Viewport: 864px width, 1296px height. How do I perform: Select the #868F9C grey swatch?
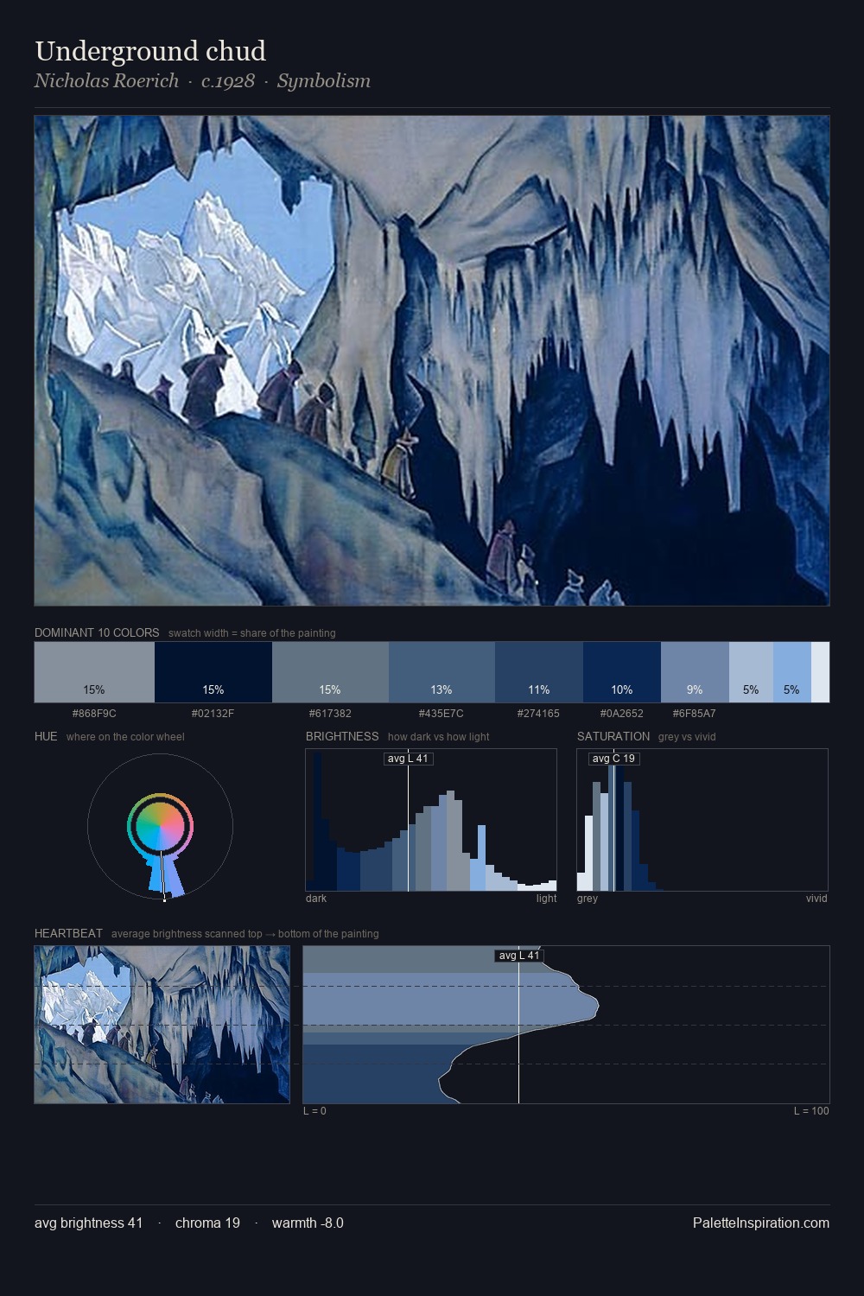[x=94, y=672]
